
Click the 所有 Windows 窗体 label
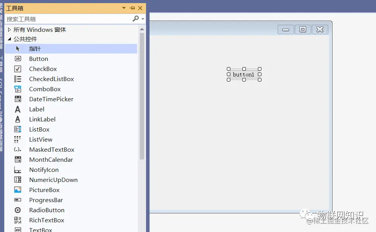40,30
